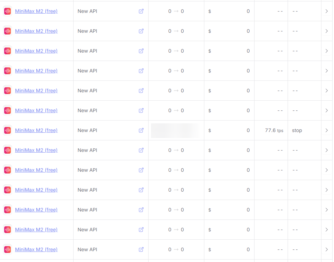Open external link icon in bottom row
This screenshot has height=262, width=334.
point(141,249)
